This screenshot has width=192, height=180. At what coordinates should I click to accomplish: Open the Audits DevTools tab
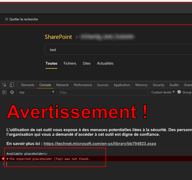pos(174,85)
